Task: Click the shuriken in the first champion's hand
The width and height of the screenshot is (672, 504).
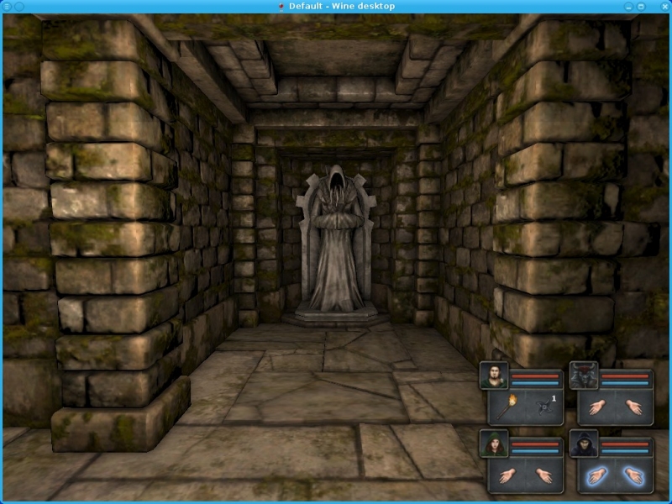Action: [x=543, y=408]
